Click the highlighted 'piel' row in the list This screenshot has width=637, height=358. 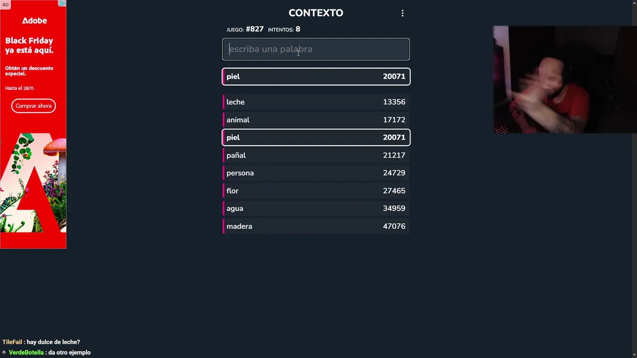click(x=316, y=137)
